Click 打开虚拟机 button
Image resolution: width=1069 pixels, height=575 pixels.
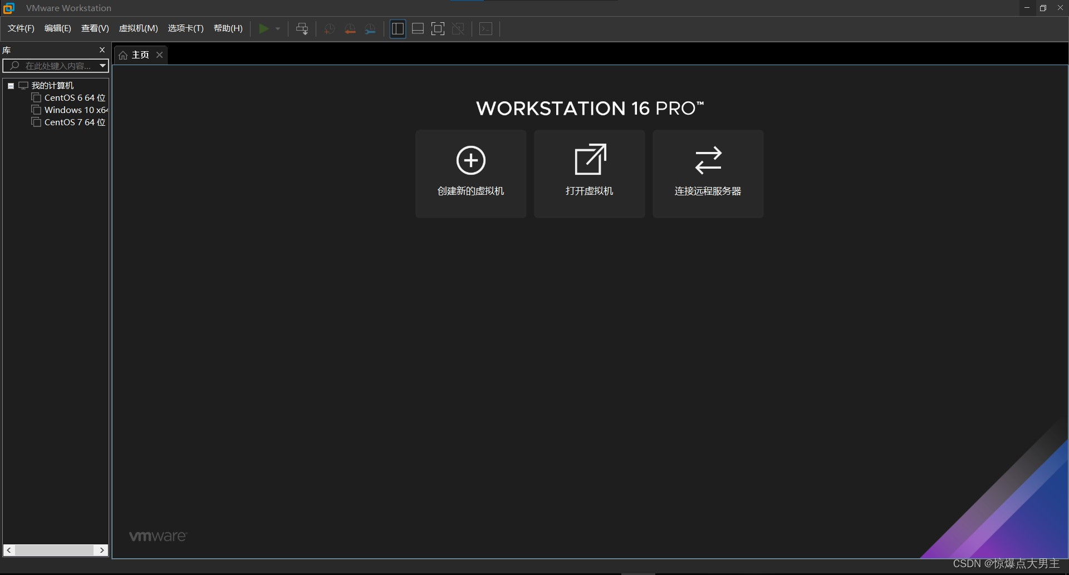(590, 174)
